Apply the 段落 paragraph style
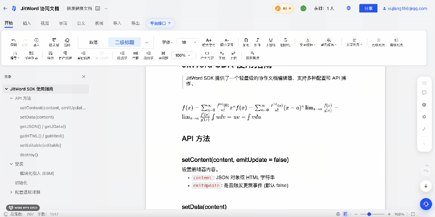Screen dimensions: 435x217 93,42
